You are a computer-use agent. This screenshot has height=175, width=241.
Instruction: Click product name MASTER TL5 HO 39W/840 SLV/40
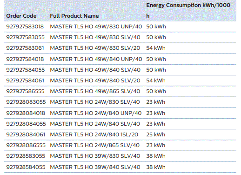click(x=95, y=167)
